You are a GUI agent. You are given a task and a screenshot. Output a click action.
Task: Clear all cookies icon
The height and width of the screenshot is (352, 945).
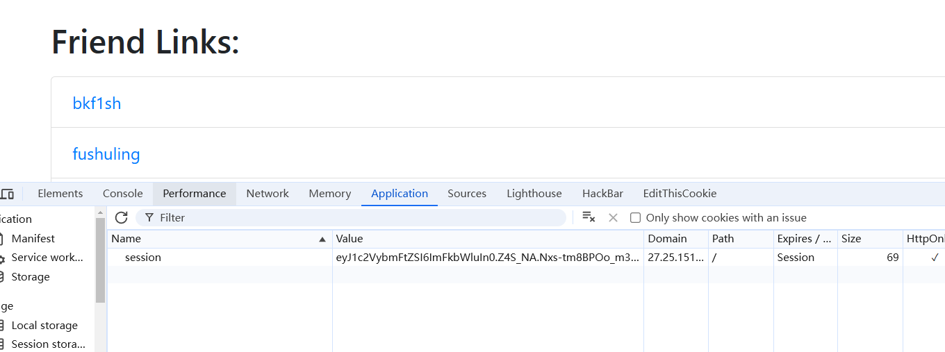click(x=589, y=218)
